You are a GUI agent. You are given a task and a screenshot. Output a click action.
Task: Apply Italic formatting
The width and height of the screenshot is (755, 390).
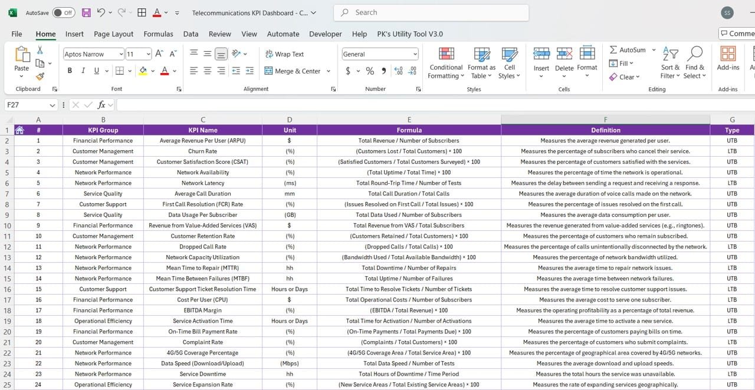coord(83,71)
